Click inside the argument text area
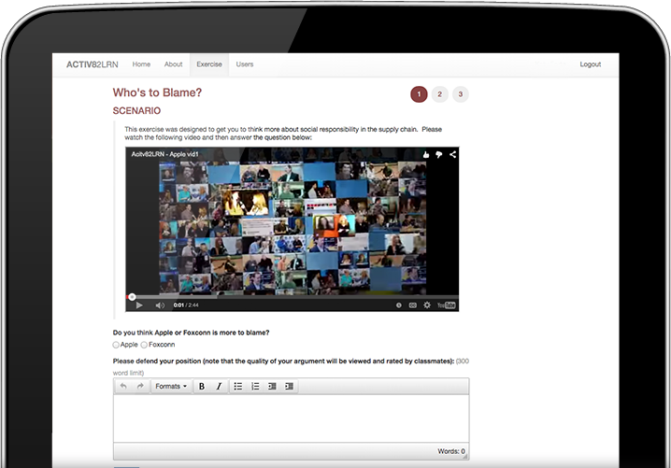The height and width of the screenshot is (468, 671). pos(291,418)
